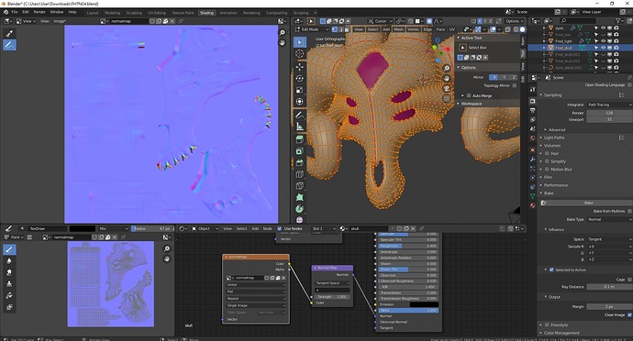Select the Move tool in 3D viewport

(300, 67)
